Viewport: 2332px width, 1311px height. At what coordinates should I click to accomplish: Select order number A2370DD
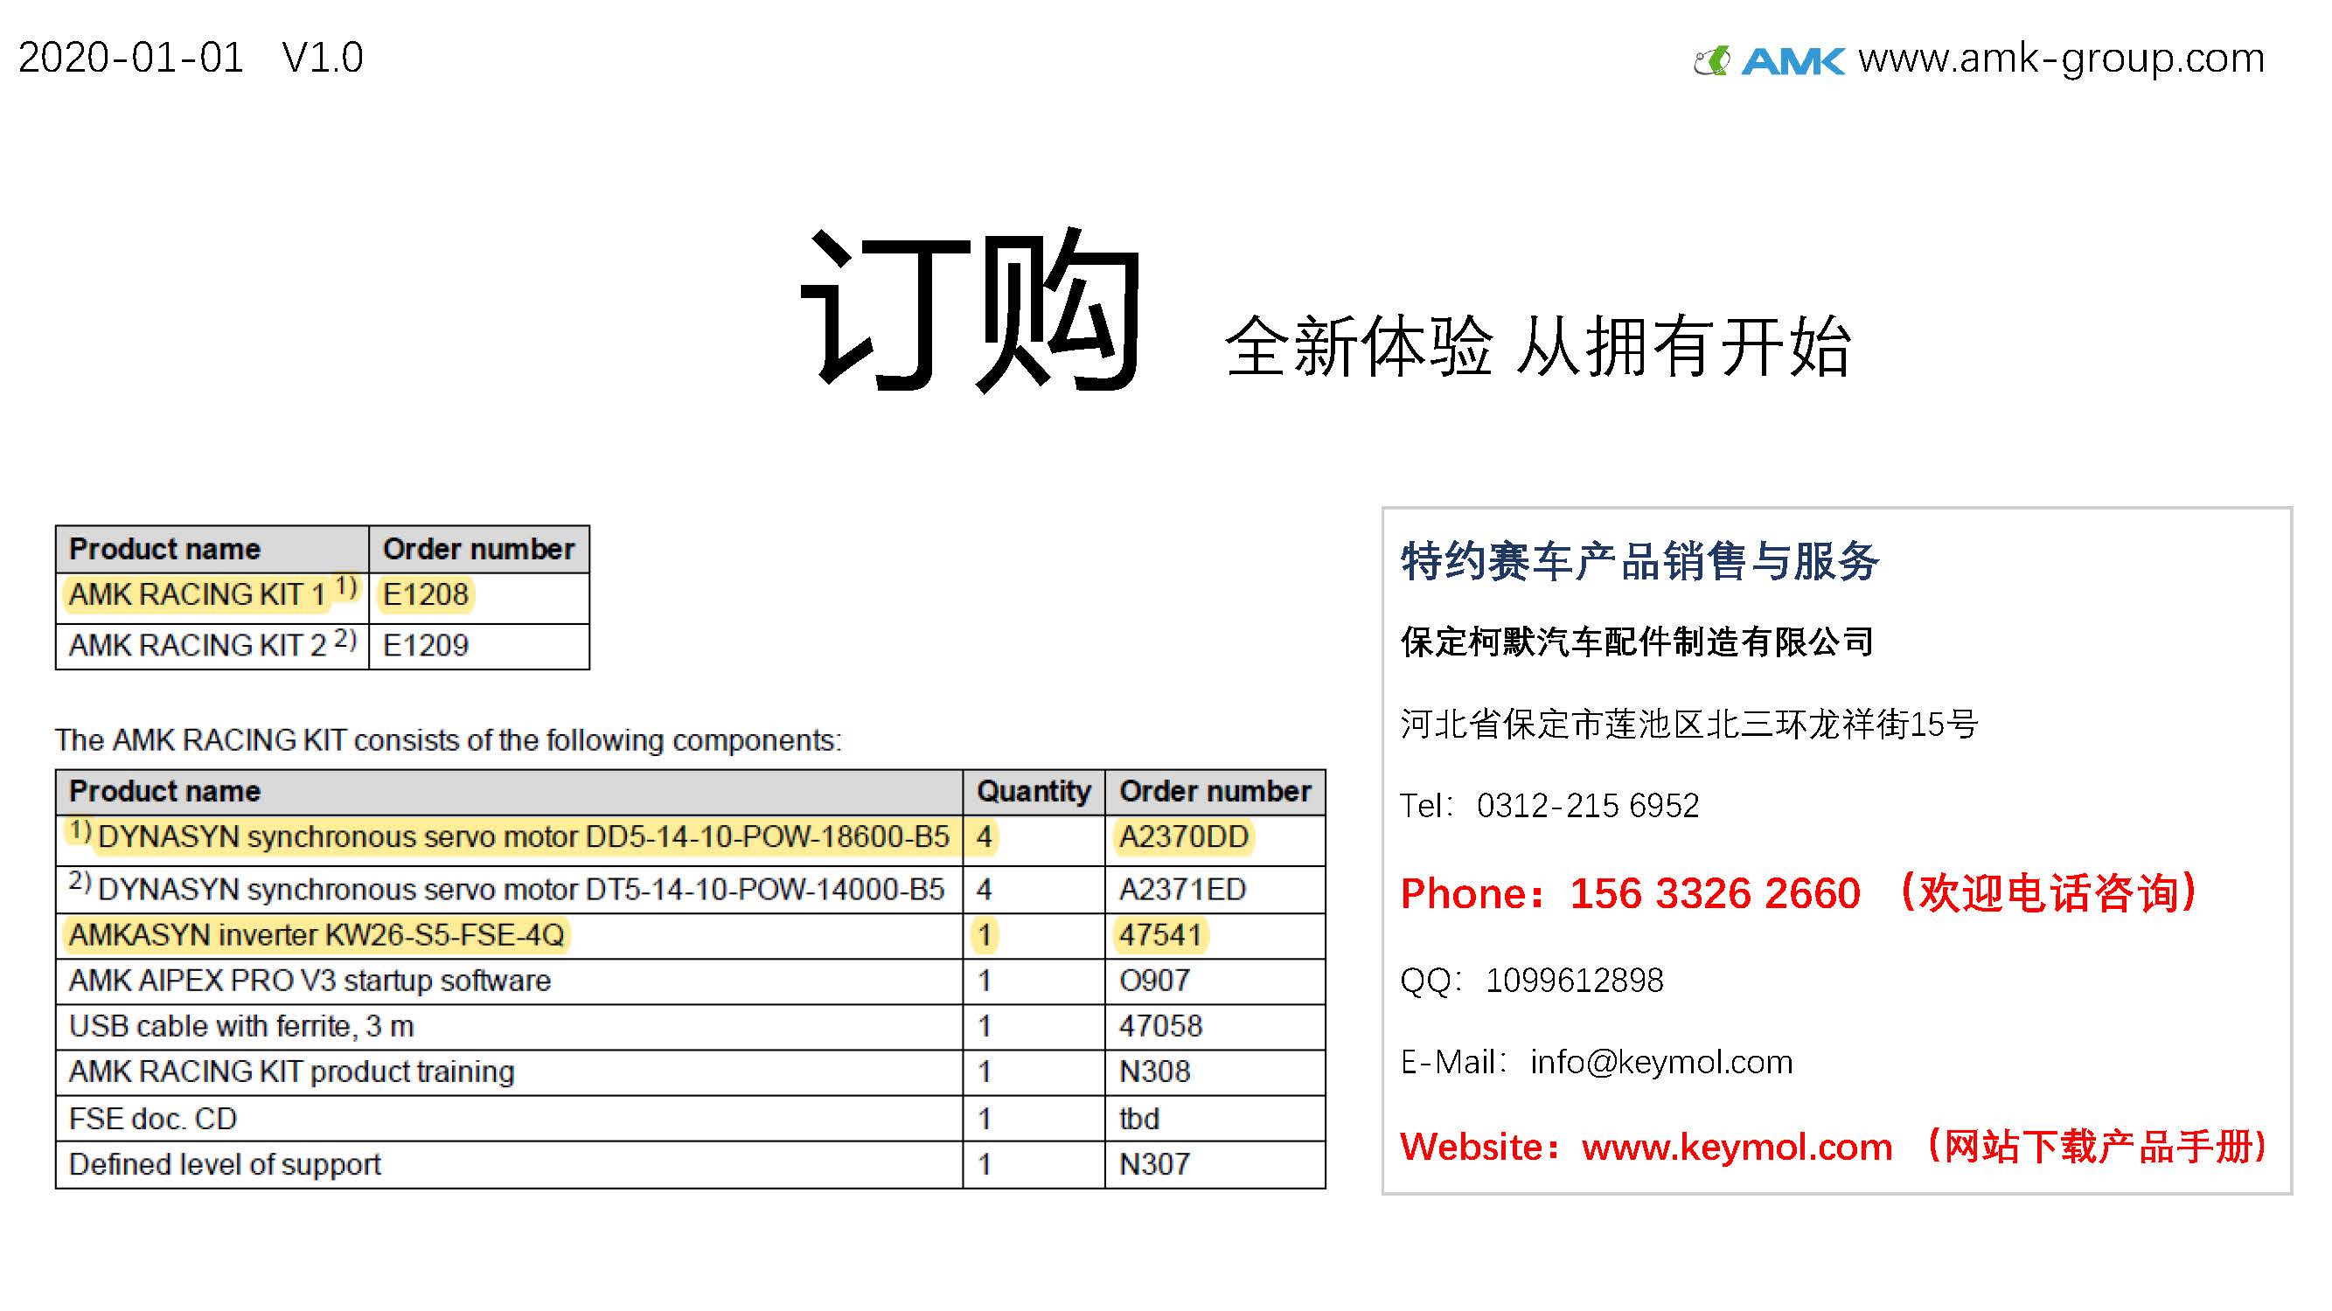1183,837
